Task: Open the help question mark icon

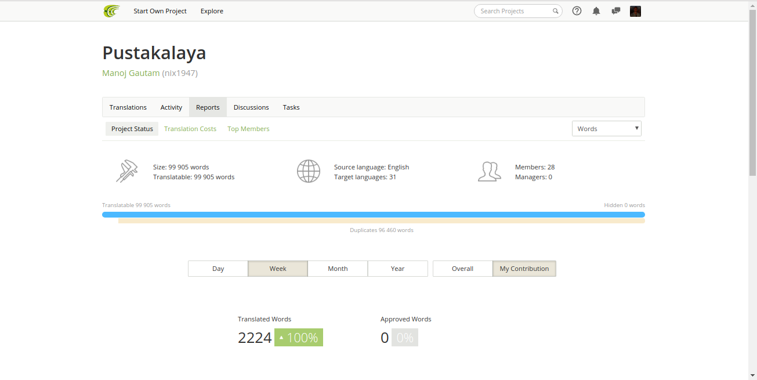Action: pos(577,11)
